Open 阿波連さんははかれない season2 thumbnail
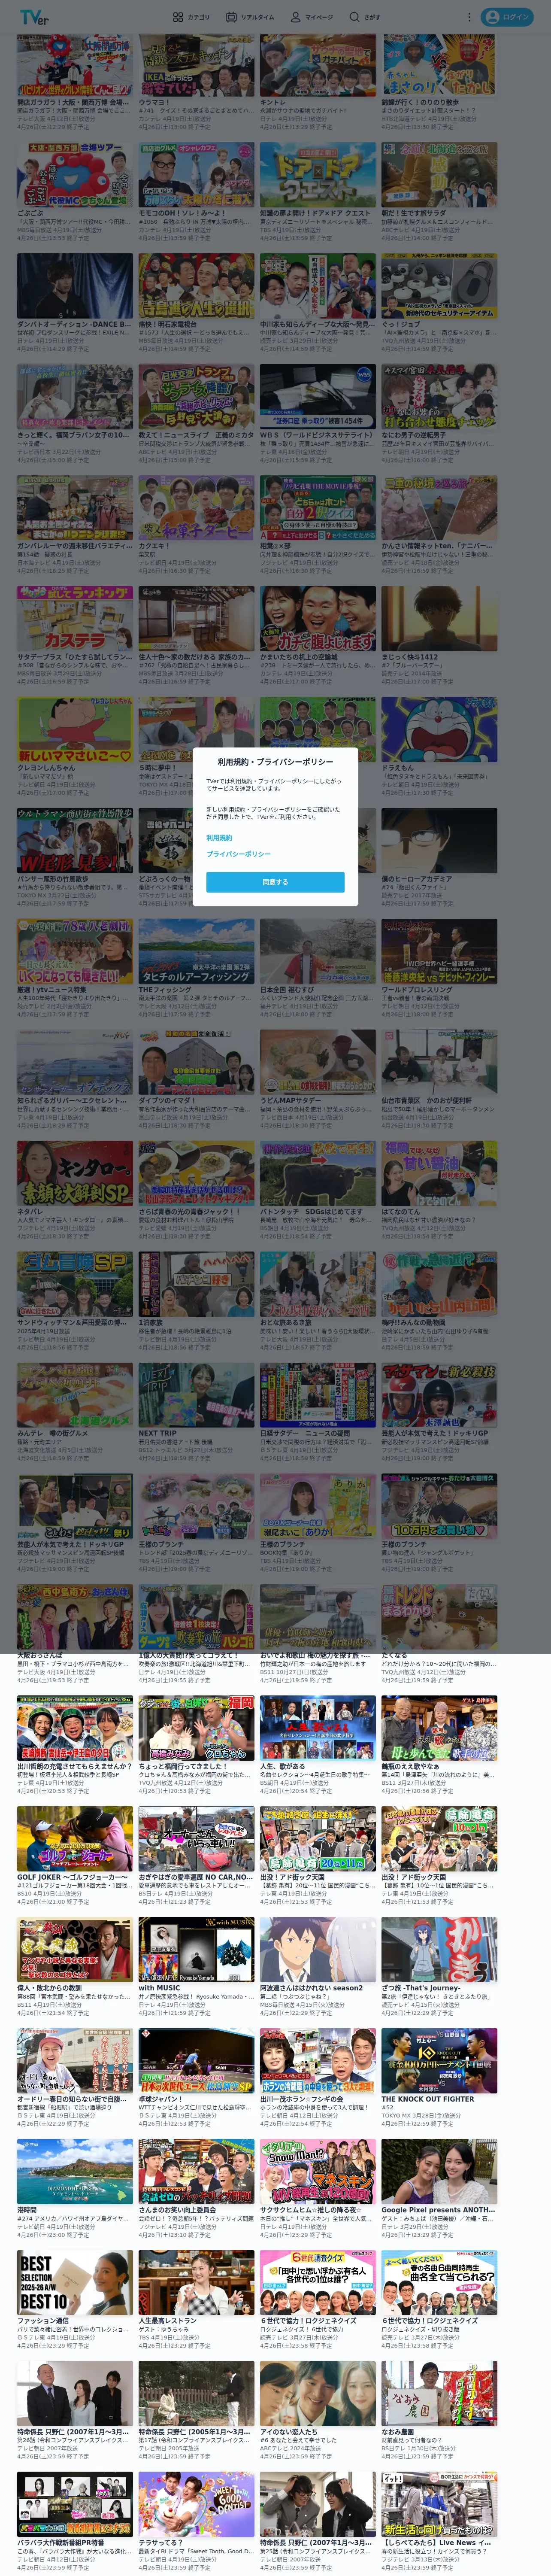Viewport: 551px width, 2576px height. pos(318,1950)
